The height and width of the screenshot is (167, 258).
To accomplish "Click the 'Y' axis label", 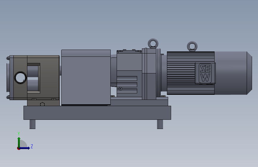I will (x=19, y=134).
